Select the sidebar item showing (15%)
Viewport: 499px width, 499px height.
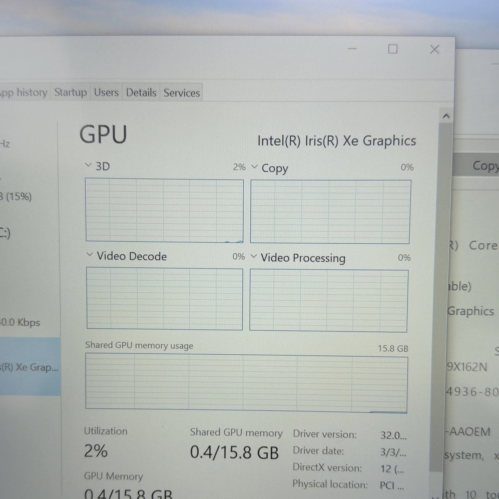point(17,197)
